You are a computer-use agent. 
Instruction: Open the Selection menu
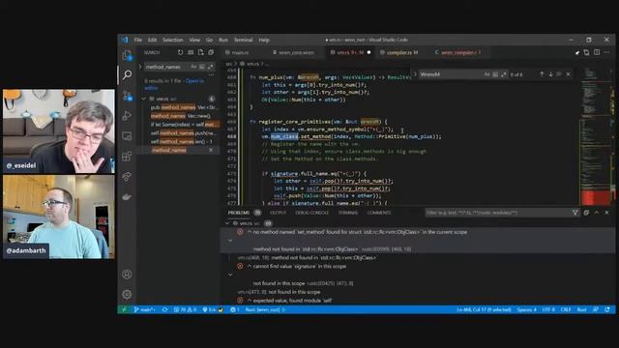coord(173,40)
